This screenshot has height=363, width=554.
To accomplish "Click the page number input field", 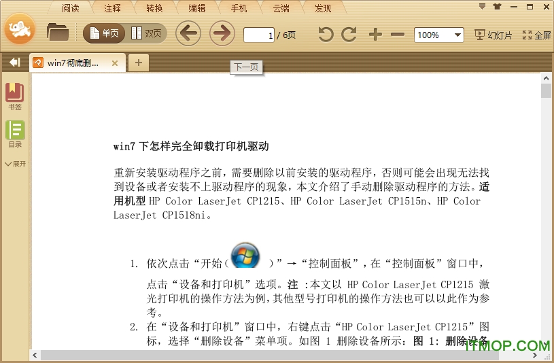I will (x=259, y=35).
